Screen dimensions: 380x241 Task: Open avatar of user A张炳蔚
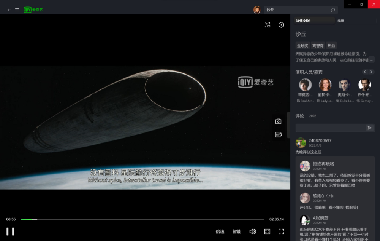point(305,220)
